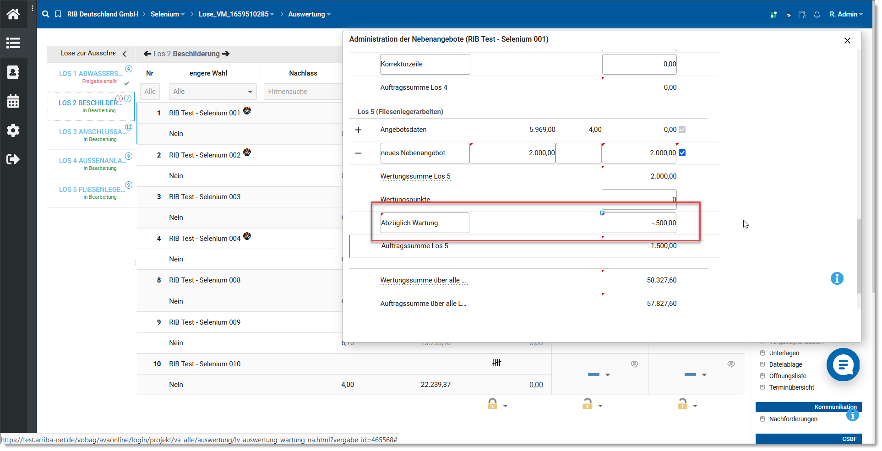Edit the 2.000,00 price field of Nebenangebot
Image resolution: width=882 pixels, height=451 pixels.
tap(512, 153)
